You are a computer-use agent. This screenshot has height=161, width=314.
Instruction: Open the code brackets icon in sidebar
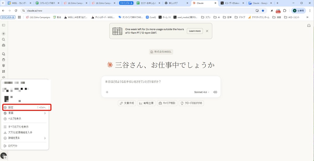4,77
